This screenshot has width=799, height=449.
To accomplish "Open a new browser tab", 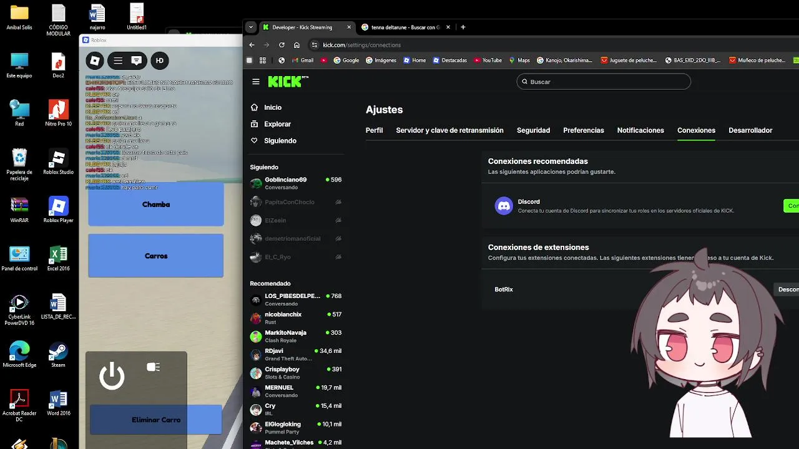I will [x=463, y=27].
